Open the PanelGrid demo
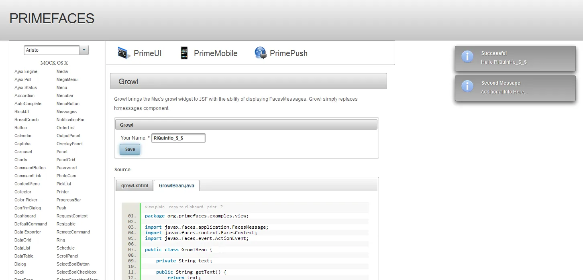Image resolution: width=583 pixels, height=280 pixels. click(66, 160)
